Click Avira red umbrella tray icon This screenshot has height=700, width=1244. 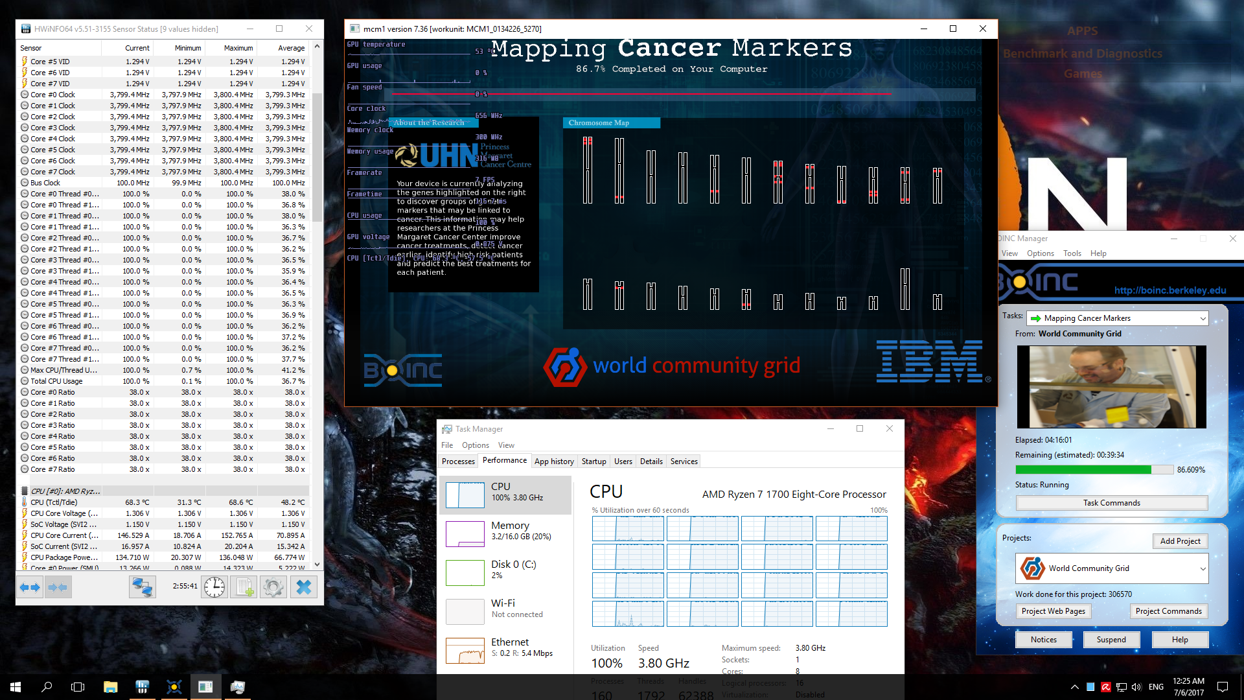point(1106,687)
